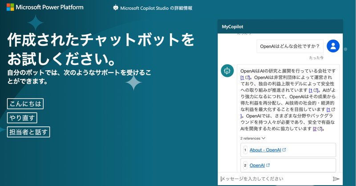Image resolution: width=356 pixels, height=186 pixels.
Task: Open Microsoft Copilot Studio の詳細情報 link
Action: click(156, 8)
